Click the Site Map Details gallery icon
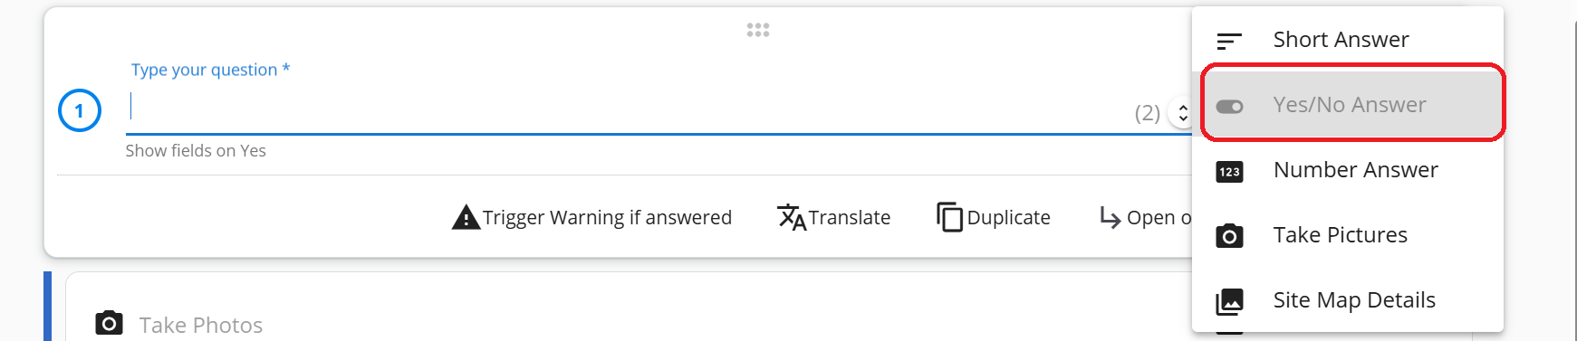This screenshot has width=1577, height=341. [x=1229, y=301]
